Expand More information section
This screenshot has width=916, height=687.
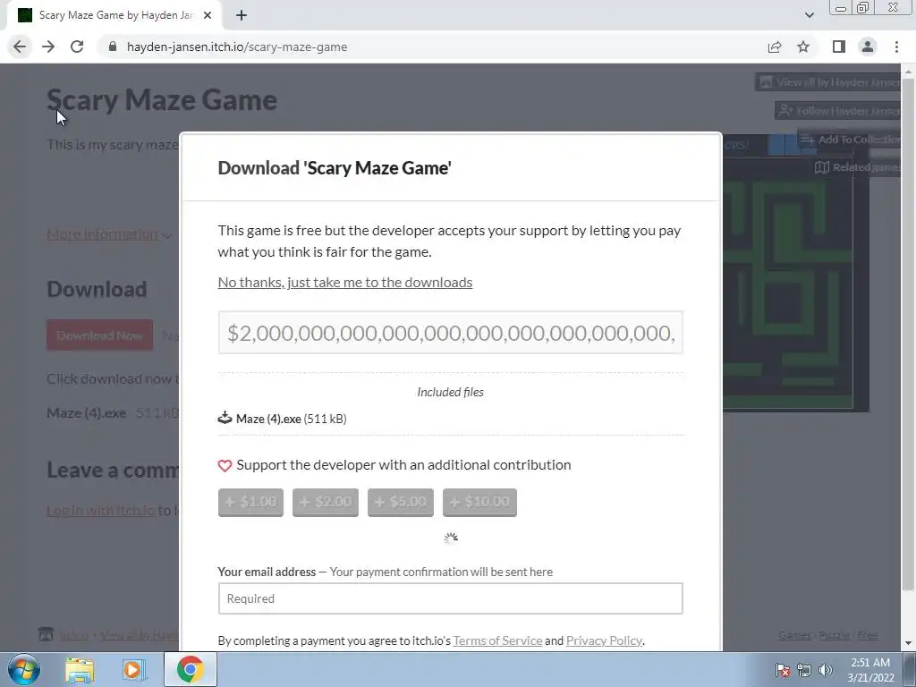[x=108, y=234]
